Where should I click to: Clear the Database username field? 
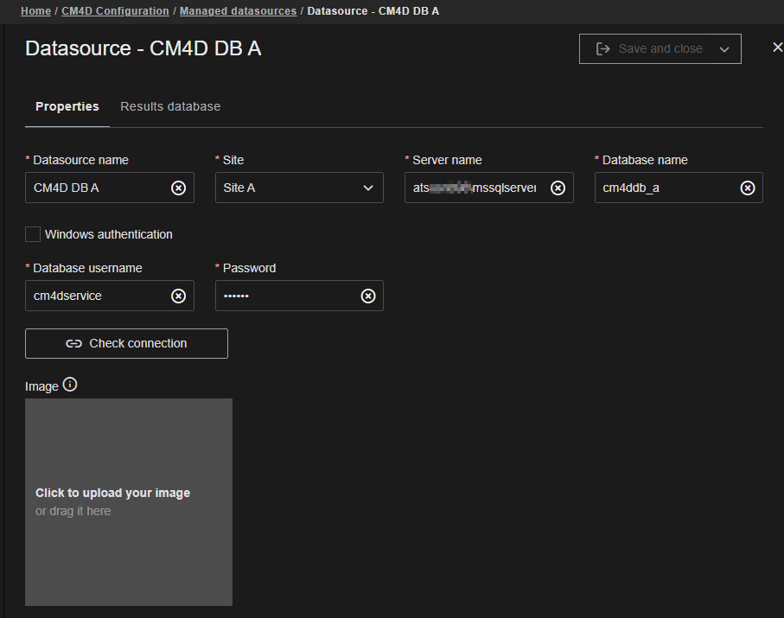click(x=178, y=296)
